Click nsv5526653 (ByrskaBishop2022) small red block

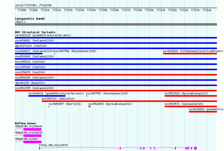tap(89, 106)
